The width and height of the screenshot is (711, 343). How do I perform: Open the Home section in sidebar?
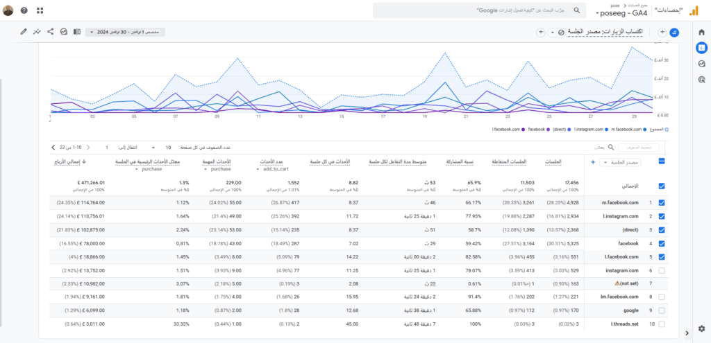(x=701, y=32)
